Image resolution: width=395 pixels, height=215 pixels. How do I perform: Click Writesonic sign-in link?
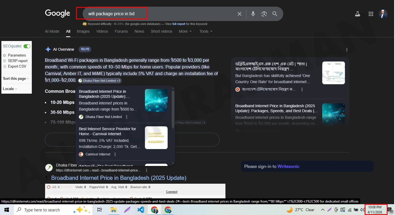[x=288, y=167]
